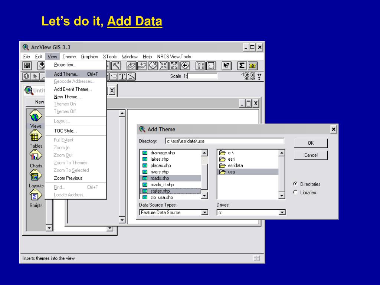Select the Text T tool

(122, 76)
